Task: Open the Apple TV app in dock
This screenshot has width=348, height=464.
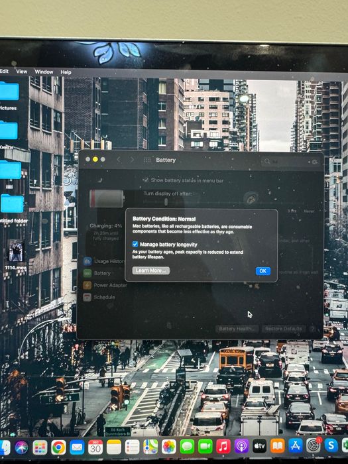Action: pyautogui.click(x=260, y=446)
